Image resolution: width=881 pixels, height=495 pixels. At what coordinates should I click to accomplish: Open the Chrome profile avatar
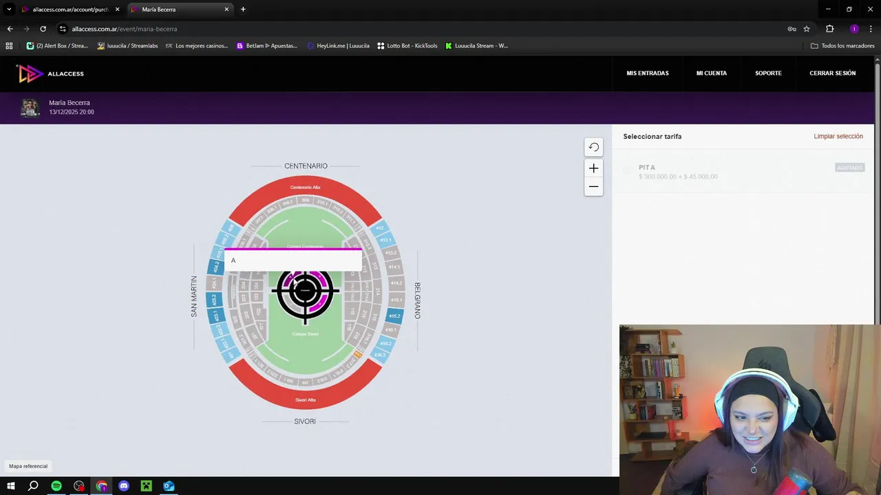click(x=854, y=29)
